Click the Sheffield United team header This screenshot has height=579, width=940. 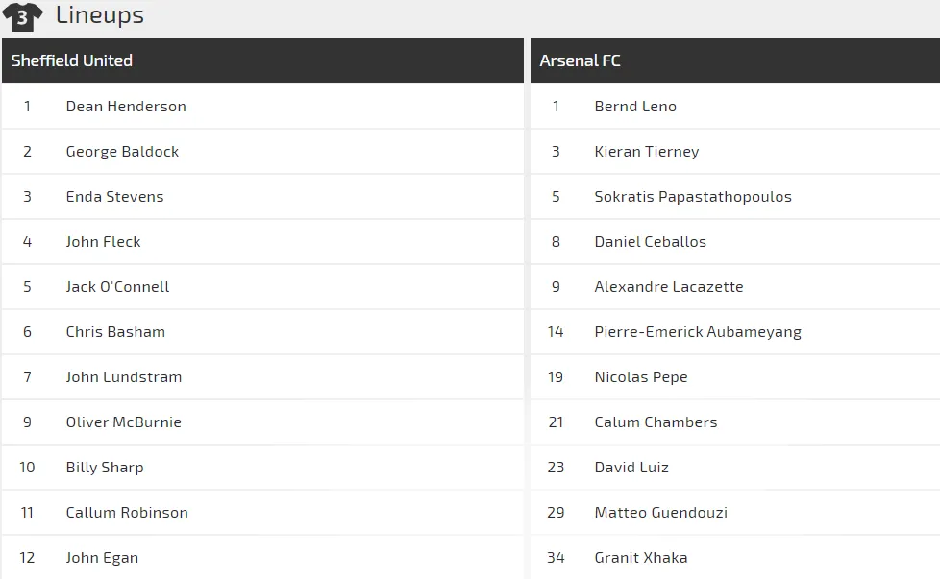pyautogui.click(x=72, y=60)
